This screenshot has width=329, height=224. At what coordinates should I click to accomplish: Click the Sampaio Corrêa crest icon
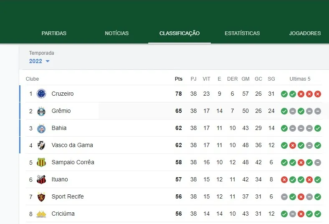coord(41,163)
